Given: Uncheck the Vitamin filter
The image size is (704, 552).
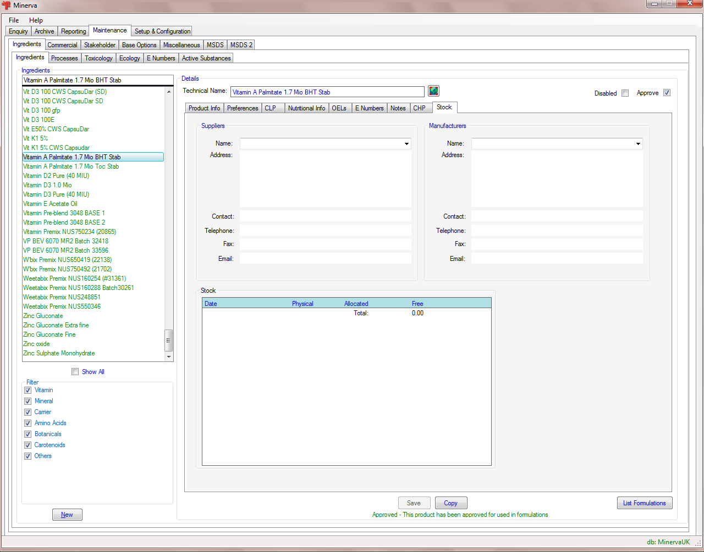Looking at the screenshot, I should coord(28,390).
